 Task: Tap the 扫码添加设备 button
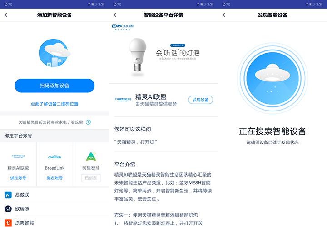pyautogui.click(x=54, y=86)
